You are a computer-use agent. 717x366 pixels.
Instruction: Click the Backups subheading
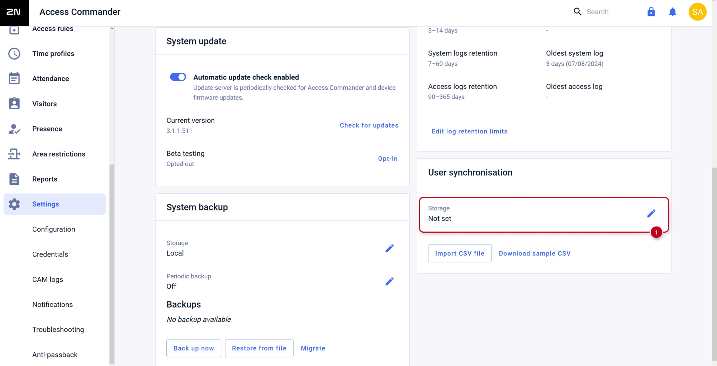click(x=184, y=304)
